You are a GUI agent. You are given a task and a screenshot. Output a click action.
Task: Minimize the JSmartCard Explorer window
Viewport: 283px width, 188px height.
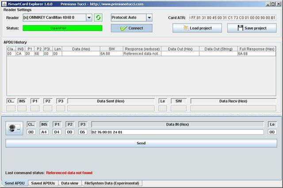268,4
